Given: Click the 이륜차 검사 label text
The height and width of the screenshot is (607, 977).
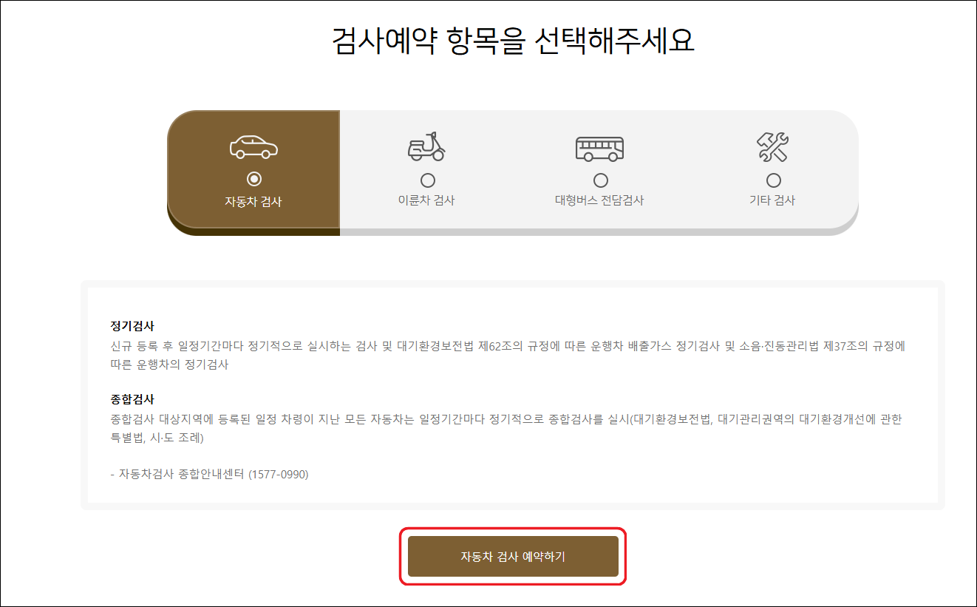Looking at the screenshot, I should tap(426, 200).
